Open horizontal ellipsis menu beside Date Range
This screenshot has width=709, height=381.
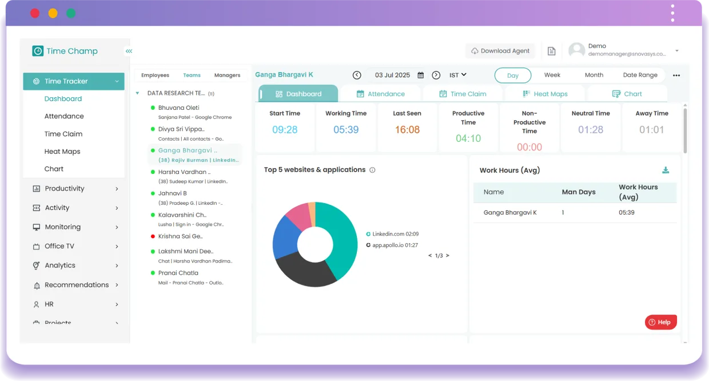[x=676, y=76]
